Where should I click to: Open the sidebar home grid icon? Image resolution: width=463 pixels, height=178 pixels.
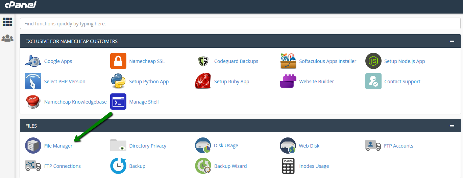7,22
